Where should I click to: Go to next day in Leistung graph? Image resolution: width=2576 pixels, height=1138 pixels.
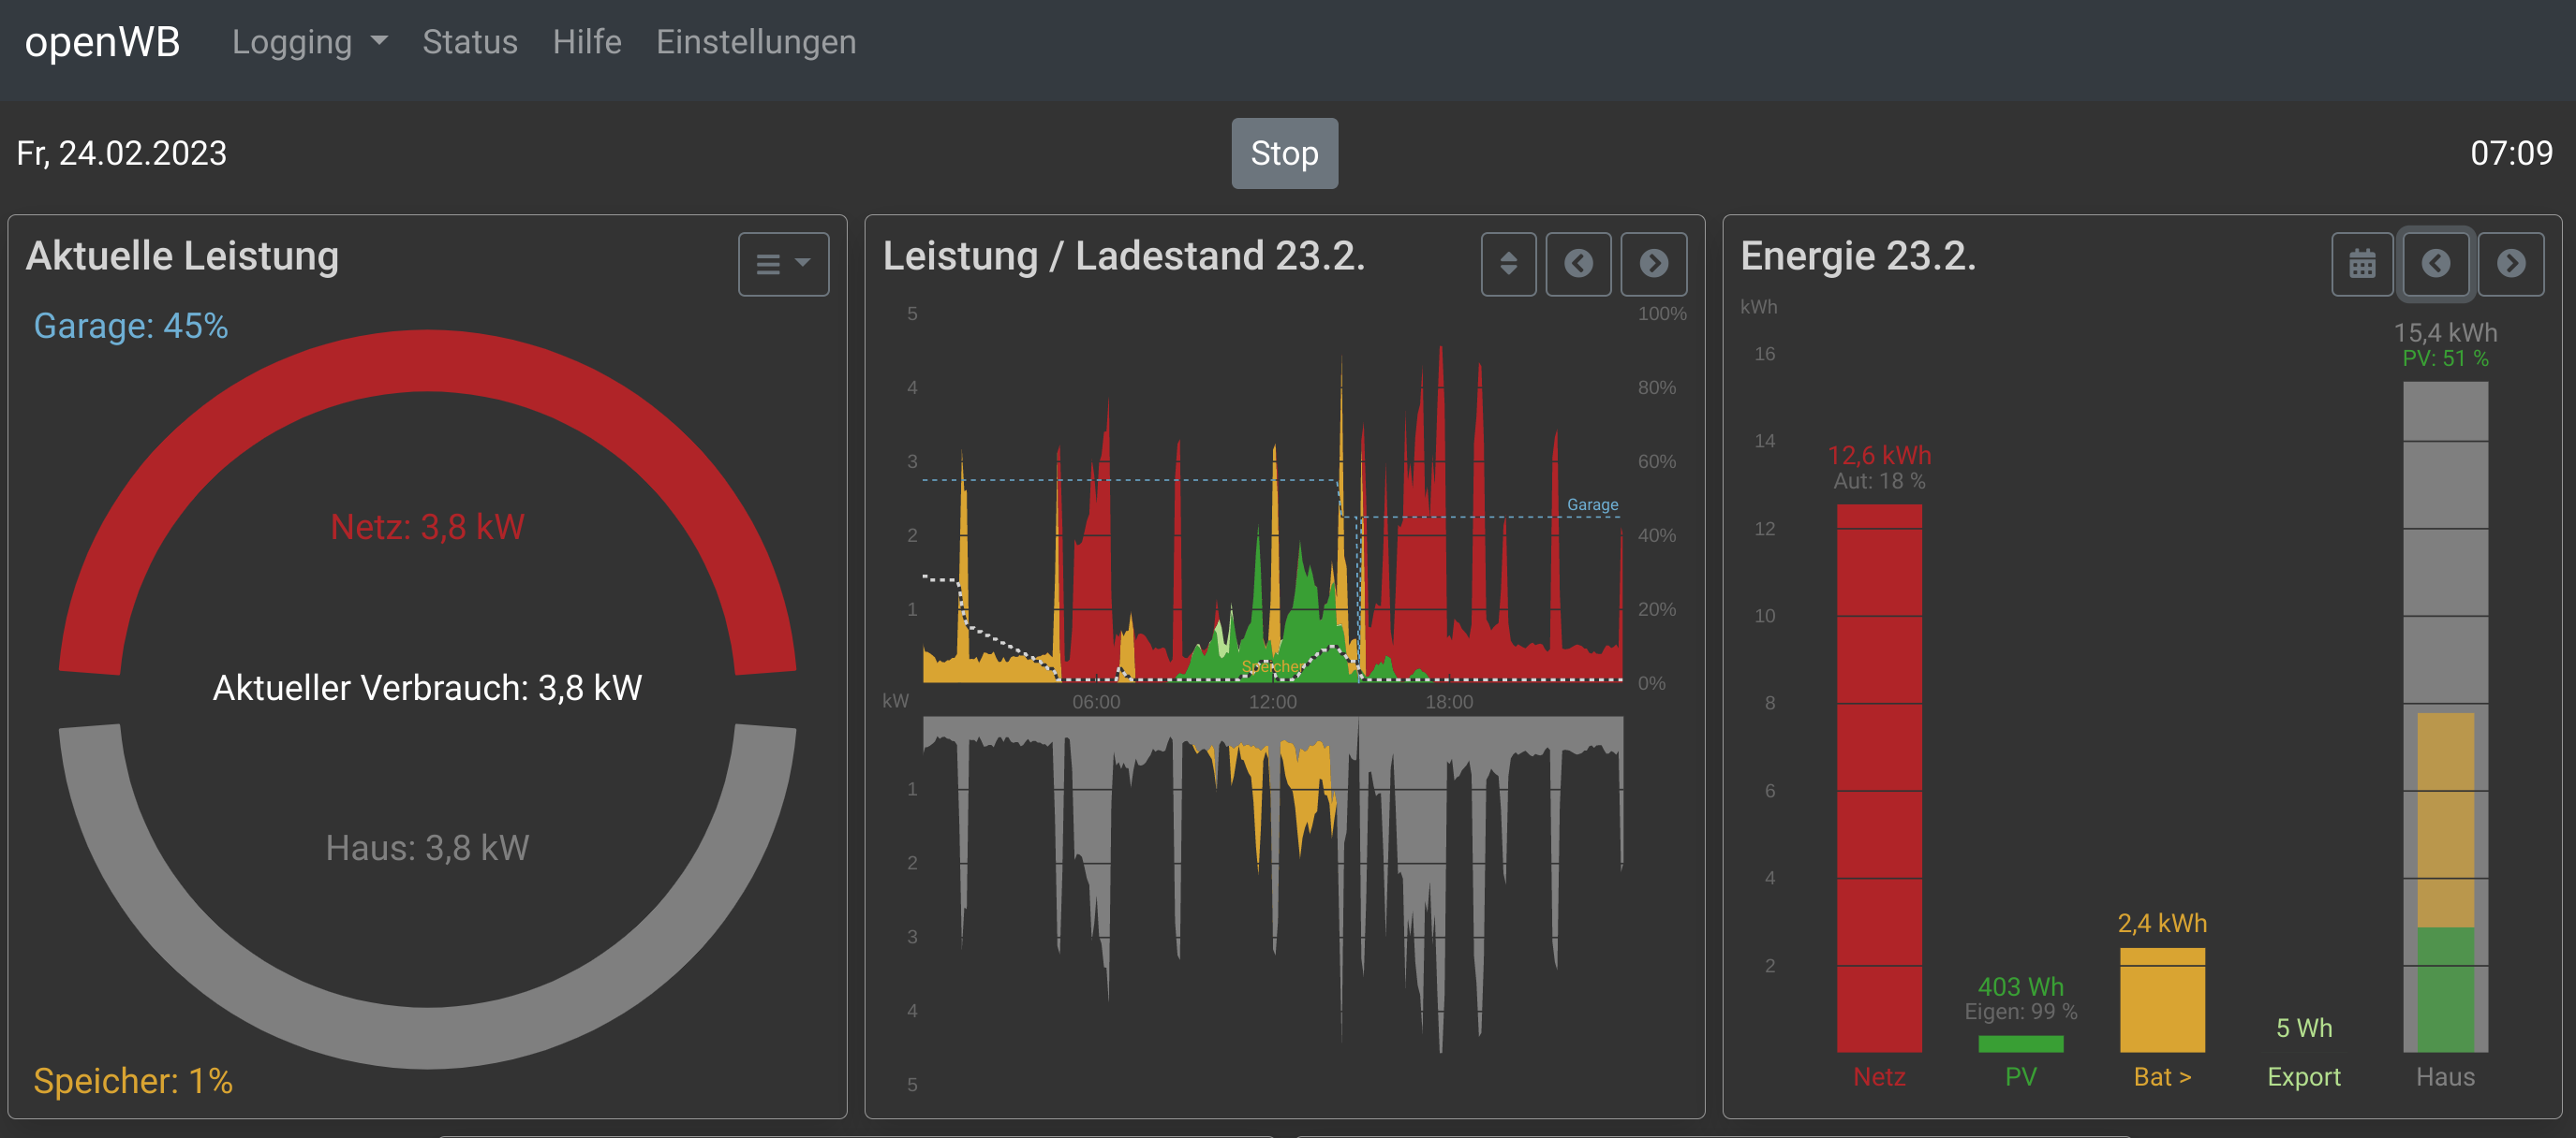coord(1653,264)
